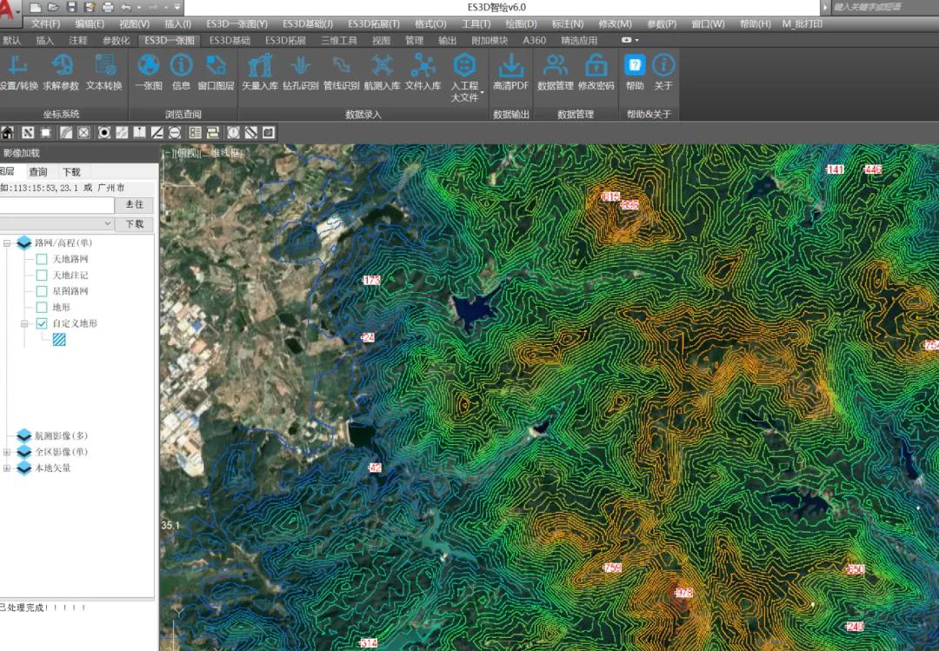Image resolution: width=939 pixels, height=651 pixels.
Task: Click the 修改密码 change password icon
Action: coord(596,66)
